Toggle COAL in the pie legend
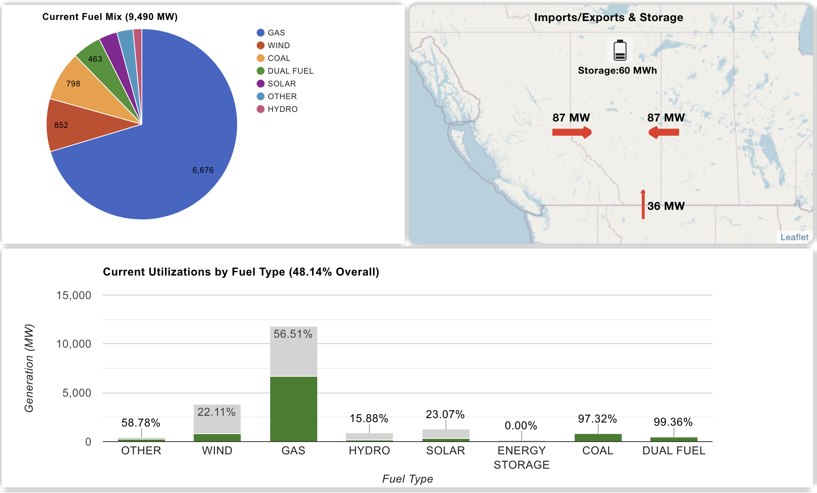Image resolution: width=817 pixels, height=493 pixels. [279, 58]
